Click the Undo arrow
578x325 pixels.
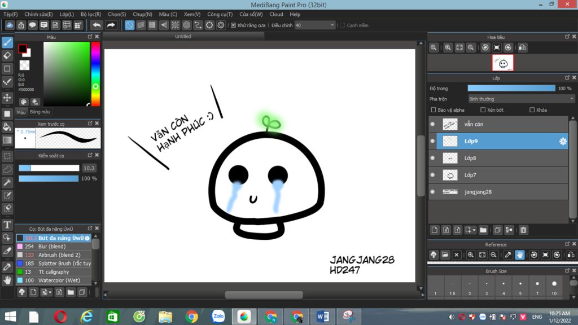coord(97,25)
